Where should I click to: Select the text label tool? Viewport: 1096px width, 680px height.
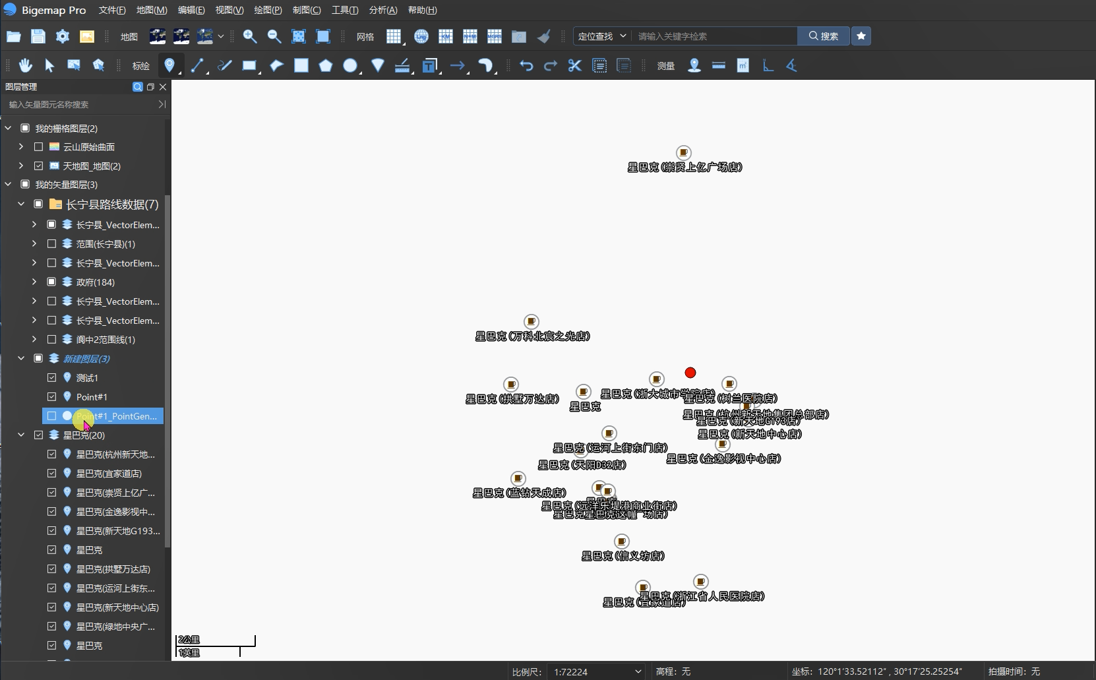[x=430, y=65]
